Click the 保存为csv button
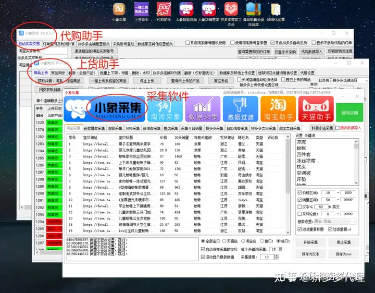 tap(344, 254)
